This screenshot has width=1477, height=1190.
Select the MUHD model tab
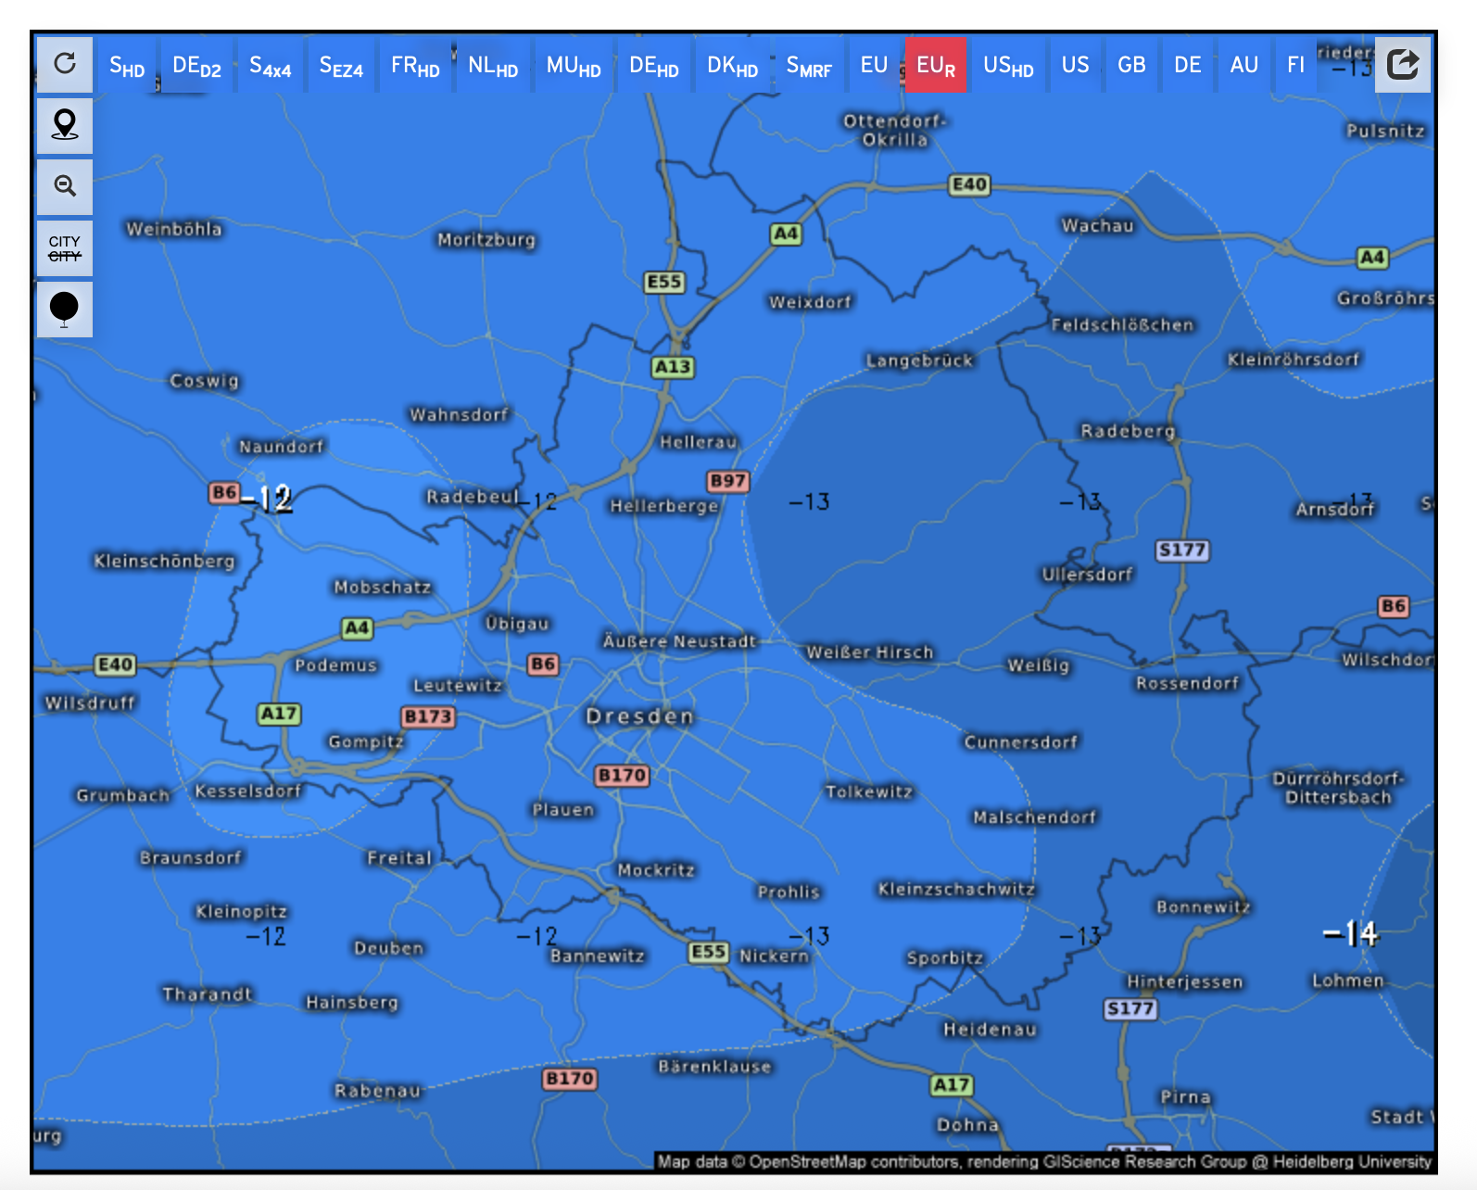tap(574, 66)
